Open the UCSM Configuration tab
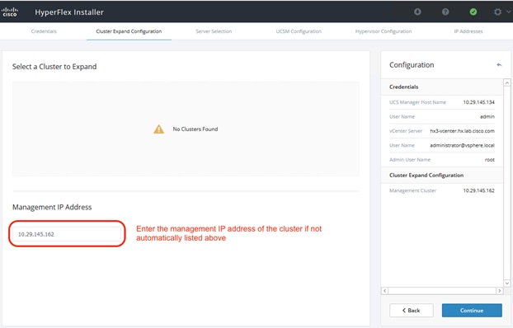 (299, 31)
